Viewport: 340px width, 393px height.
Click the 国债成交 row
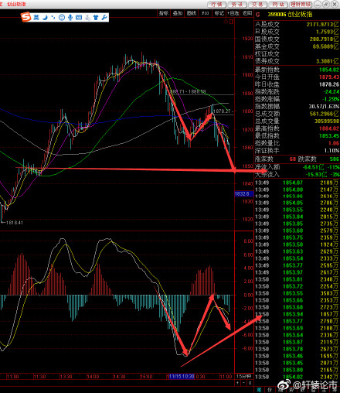(x=297, y=39)
